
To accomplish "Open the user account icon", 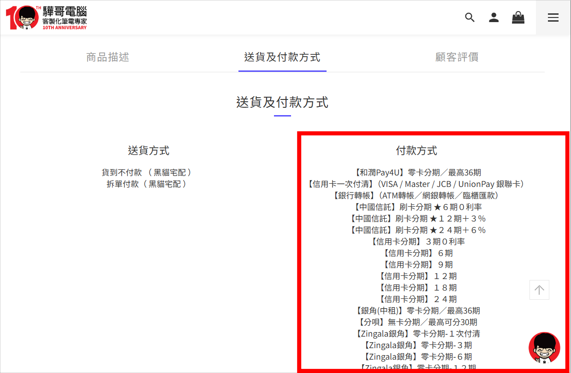I will tap(494, 17).
